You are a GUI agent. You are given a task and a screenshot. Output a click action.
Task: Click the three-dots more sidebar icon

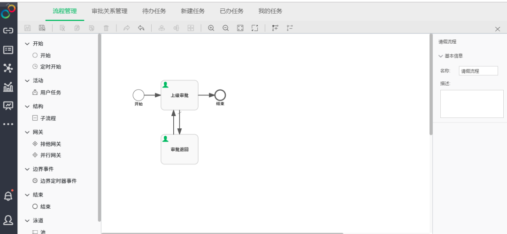pos(8,124)
